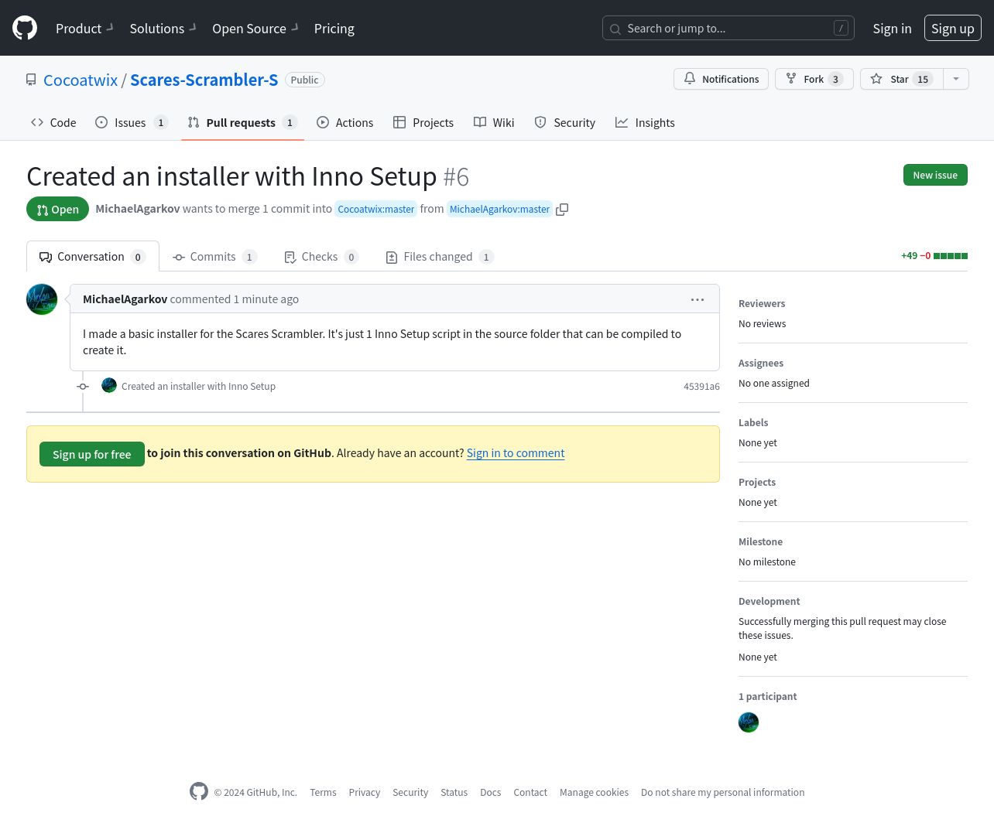Click Sign up for free button

click(91, 454)
